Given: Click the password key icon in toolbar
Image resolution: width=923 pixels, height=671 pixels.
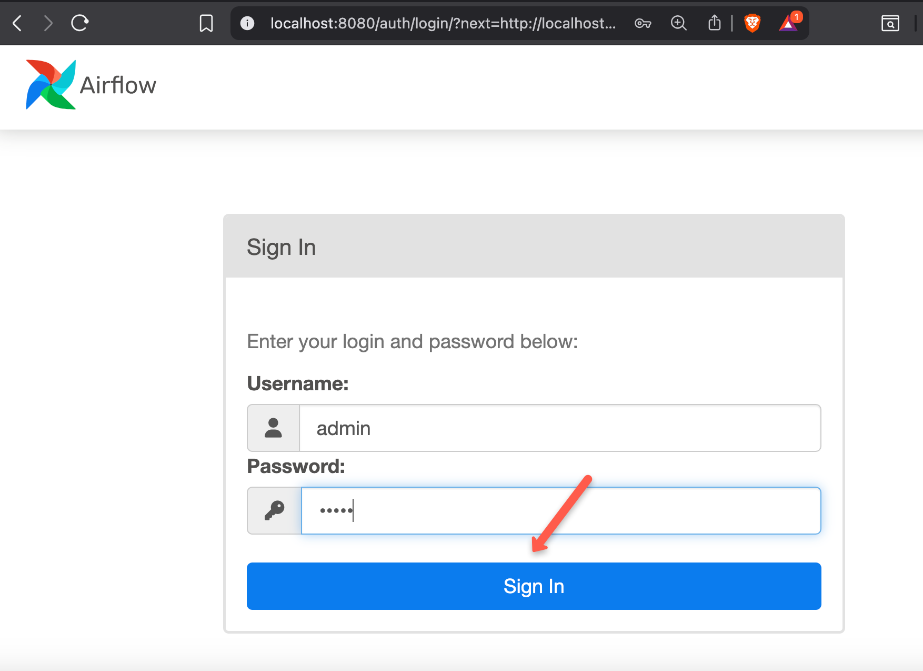Looking at the screenshot, I should pos(643,23).
